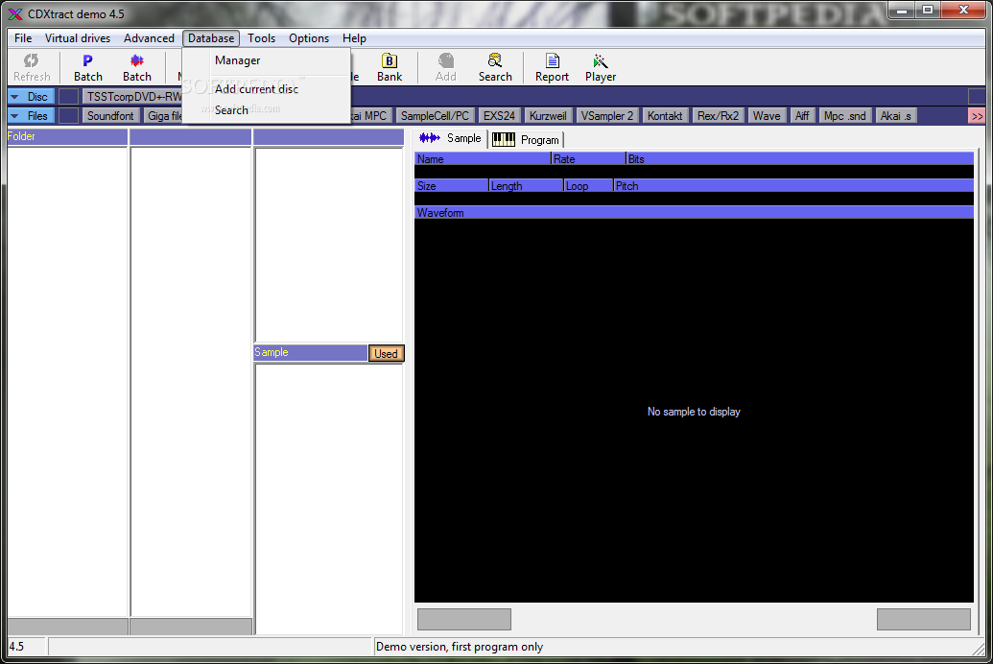Click the square button next to Disc
Viewport: 993px width, 664px height.
coord(68,96)
